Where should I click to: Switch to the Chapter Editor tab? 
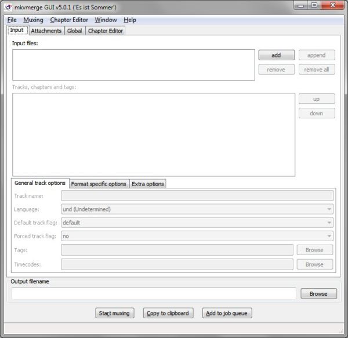point(105,31)
